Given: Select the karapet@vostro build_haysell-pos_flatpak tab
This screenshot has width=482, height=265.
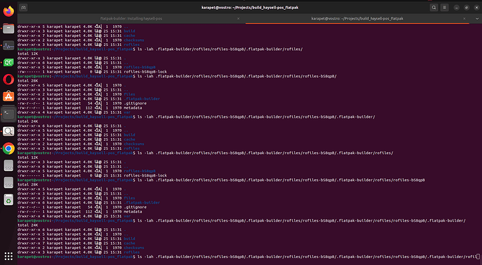Looking at the screenshot, I should tap(357, 19).
